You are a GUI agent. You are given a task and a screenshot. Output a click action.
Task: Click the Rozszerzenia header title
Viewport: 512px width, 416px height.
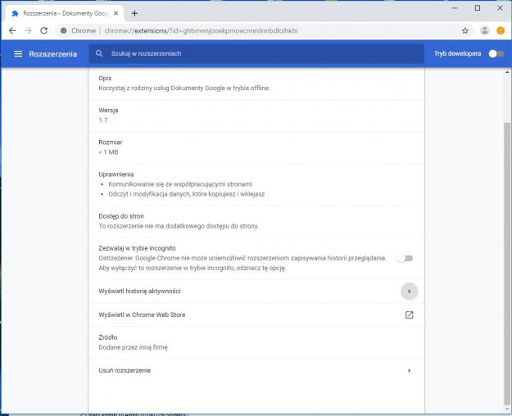(x=53, y=54)
